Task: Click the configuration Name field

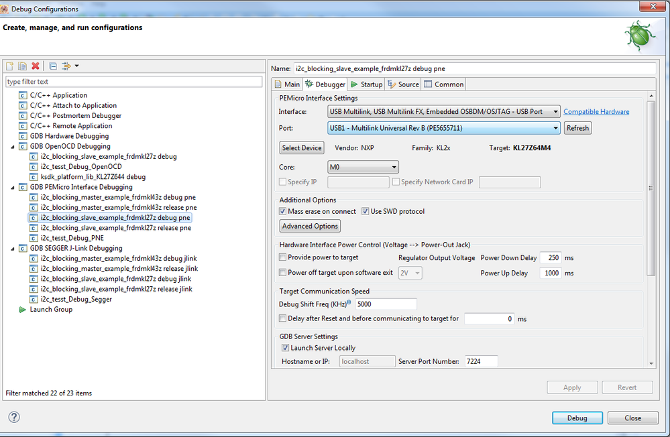Action: [474, 68]
